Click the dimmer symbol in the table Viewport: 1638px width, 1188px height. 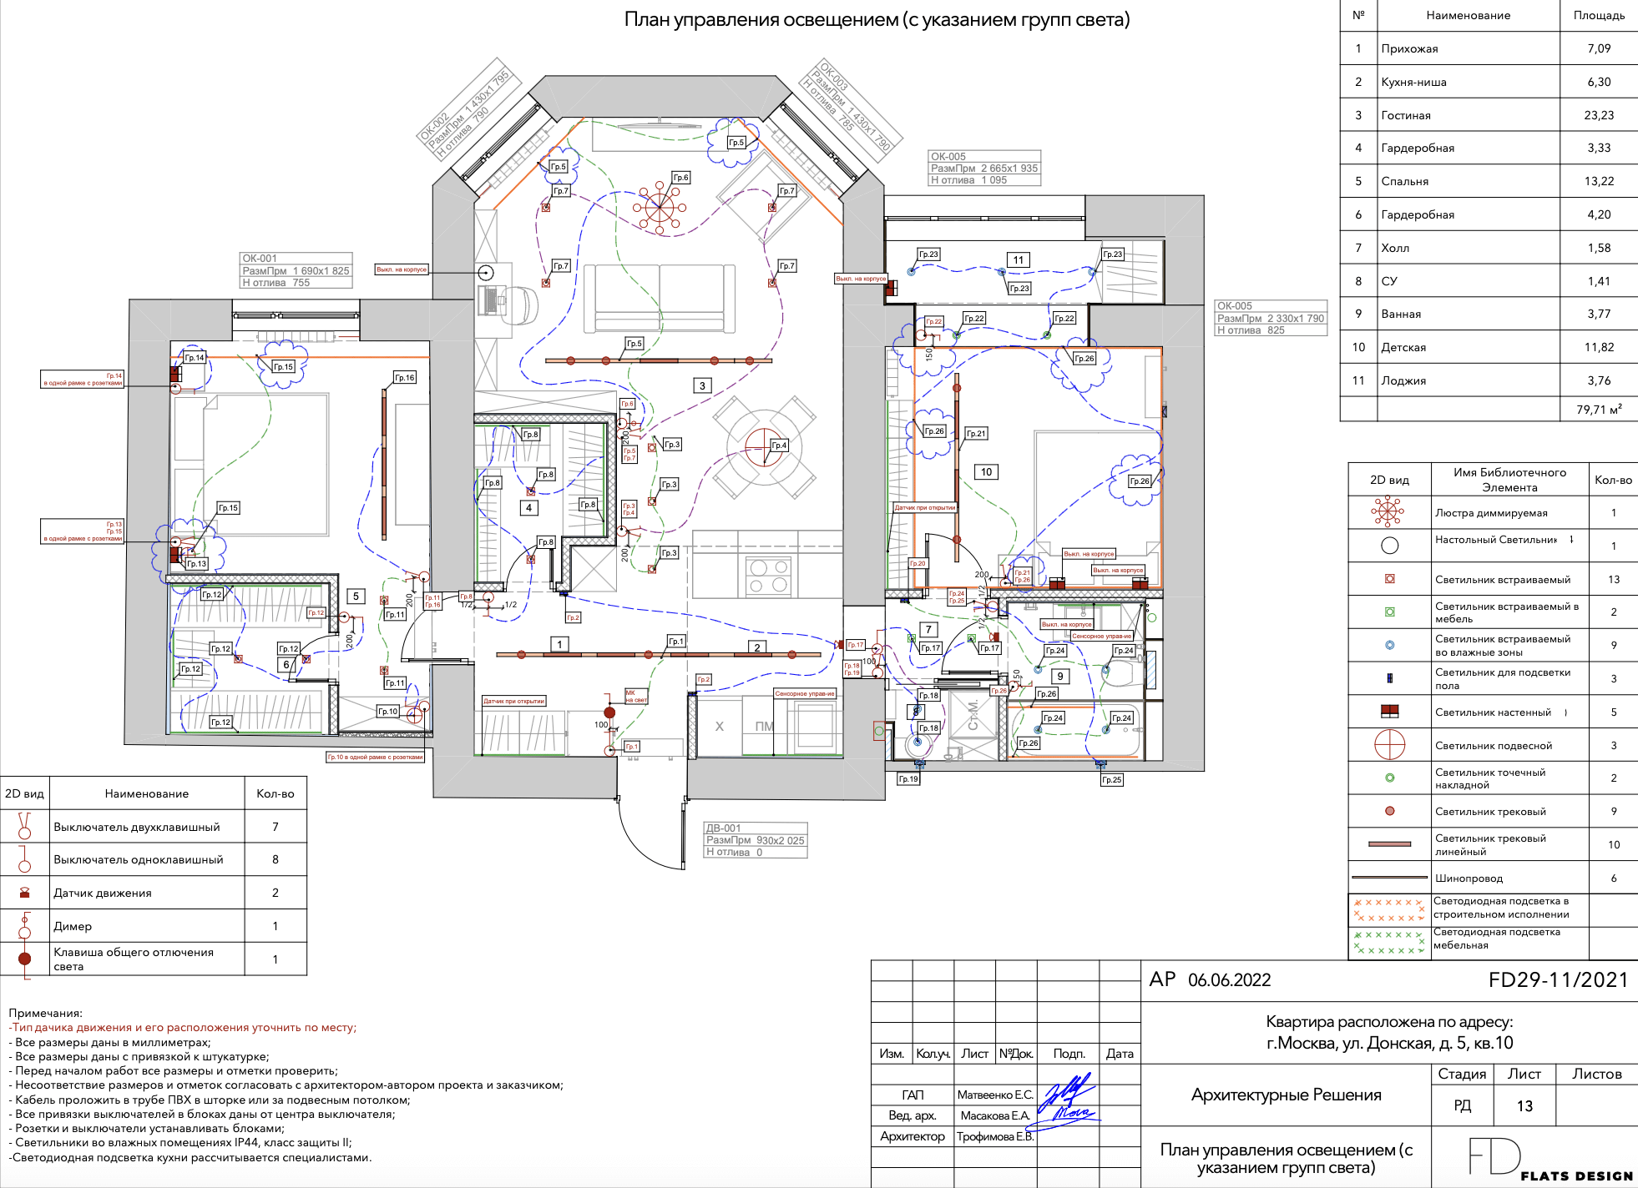[x=24, y=925]
